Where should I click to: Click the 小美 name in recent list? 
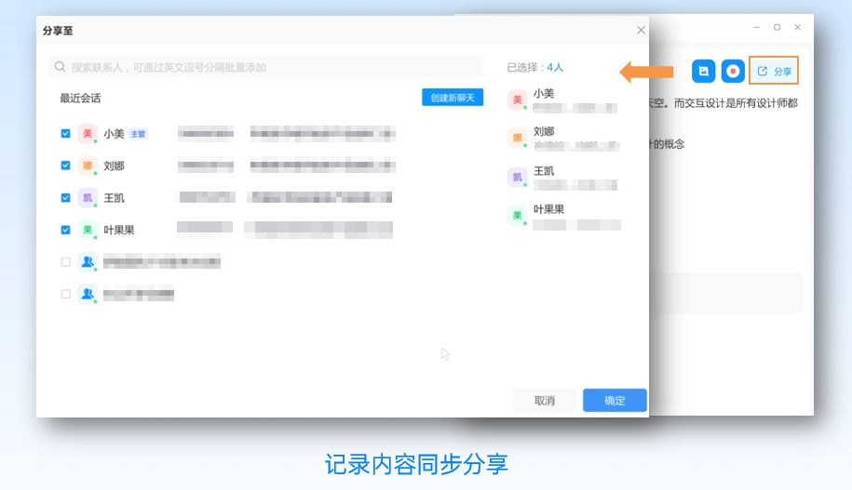pyautogui.click(x=115, y=134)
